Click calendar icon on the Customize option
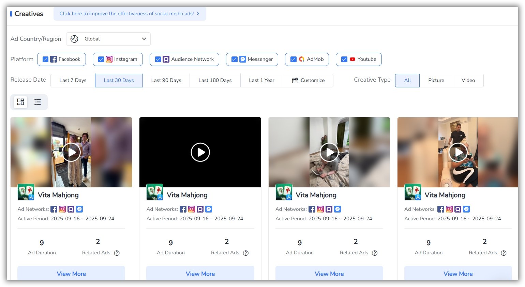The width and height of the screenshot is (525, 287). pyautogui.click(x=295, y=80)
